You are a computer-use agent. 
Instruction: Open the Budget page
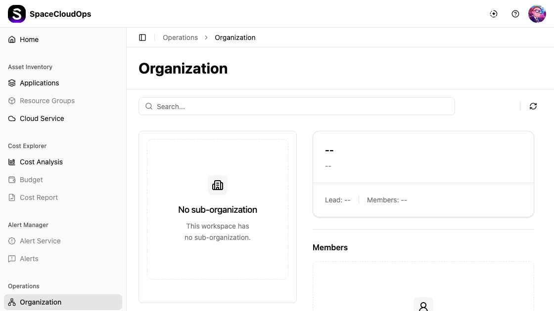(31, 180)
